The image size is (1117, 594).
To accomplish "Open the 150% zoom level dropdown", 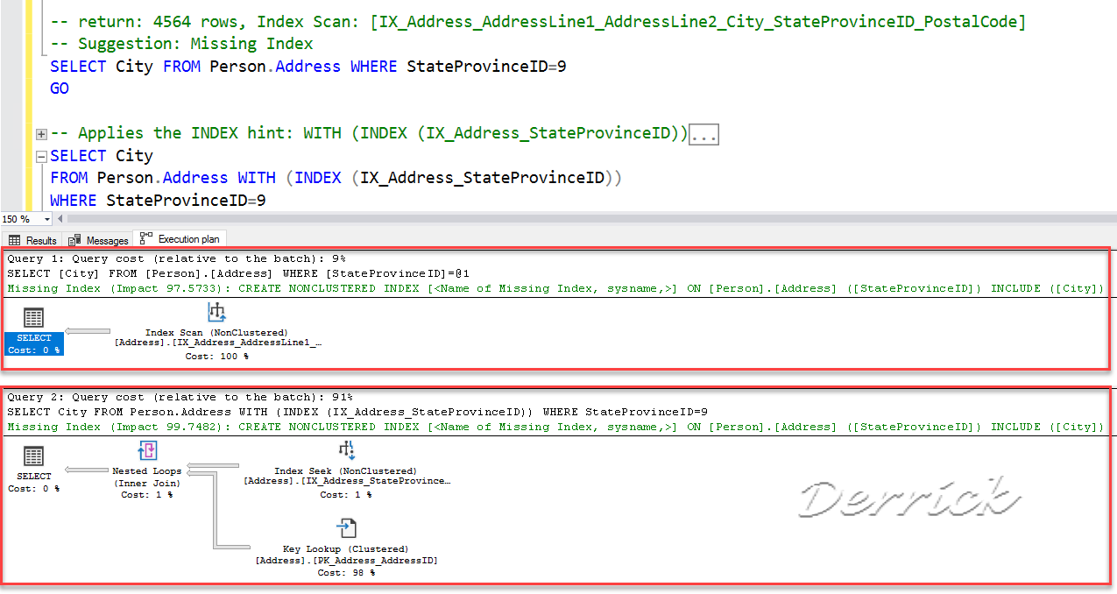I will pos(46,218).
